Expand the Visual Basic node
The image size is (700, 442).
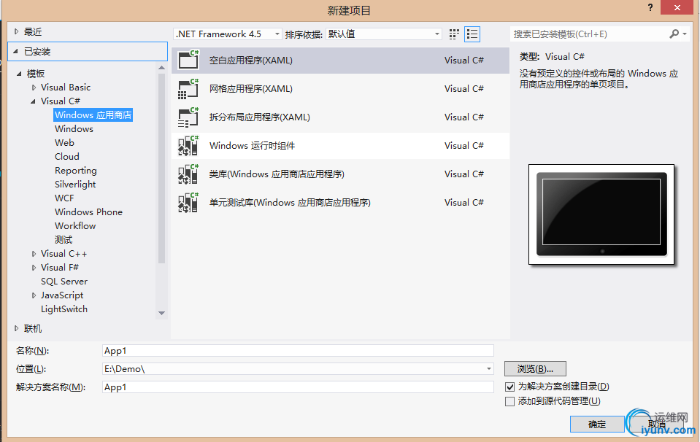[x=34, y=88]
